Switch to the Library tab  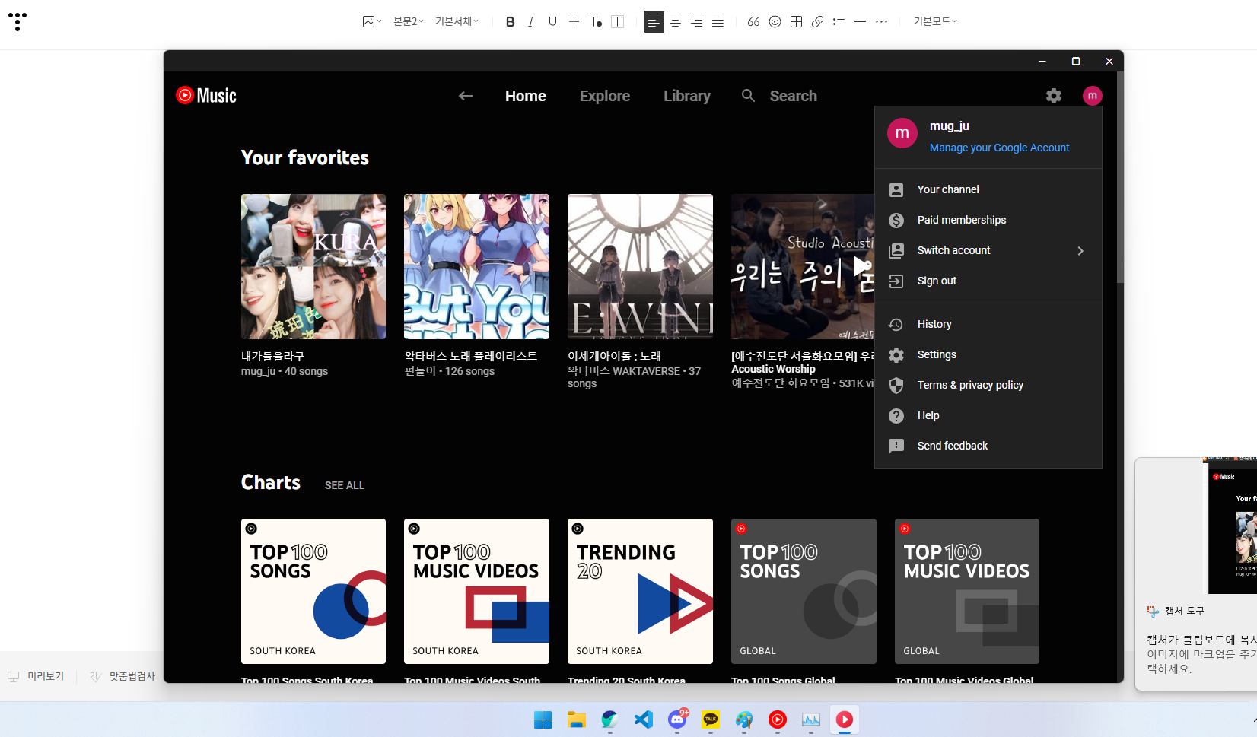click(687, 96)
